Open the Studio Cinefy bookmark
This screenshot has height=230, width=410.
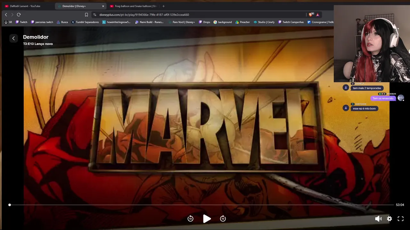[x=264, y=22]
